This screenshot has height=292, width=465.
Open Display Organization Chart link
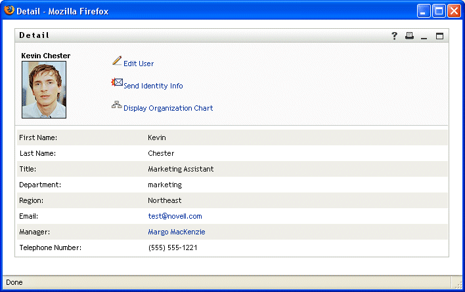[168, 108]
